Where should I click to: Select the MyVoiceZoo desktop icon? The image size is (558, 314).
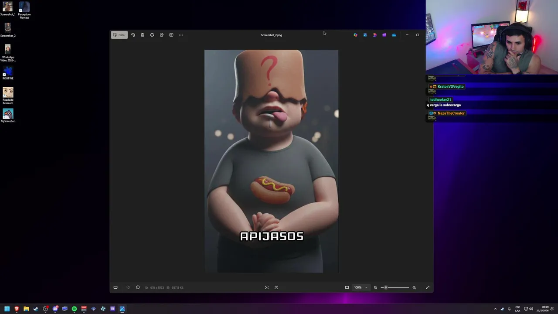pos(8,116)
